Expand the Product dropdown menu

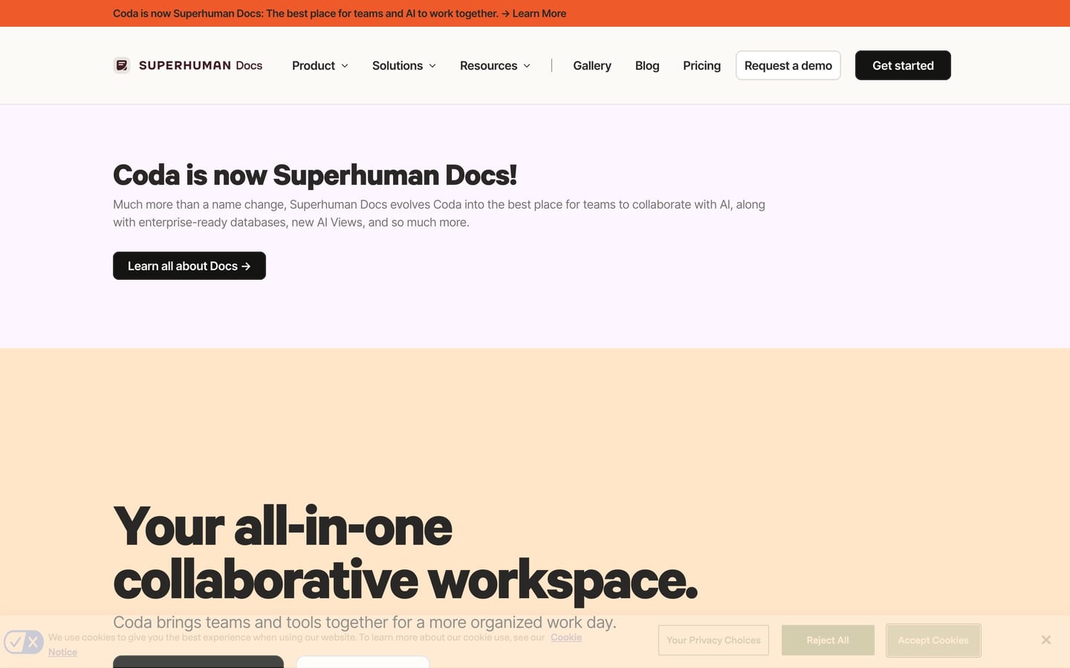coord(320,65)
